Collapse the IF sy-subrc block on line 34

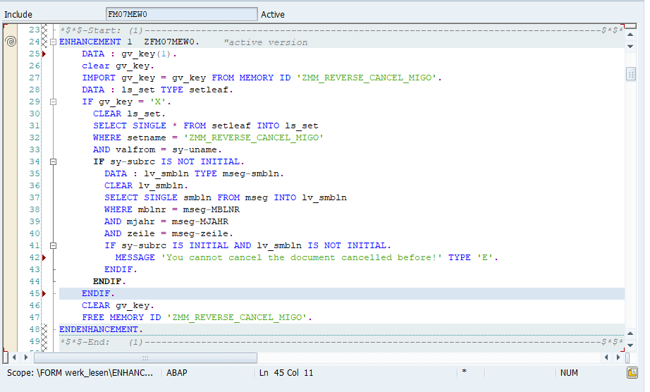point(53,161)
